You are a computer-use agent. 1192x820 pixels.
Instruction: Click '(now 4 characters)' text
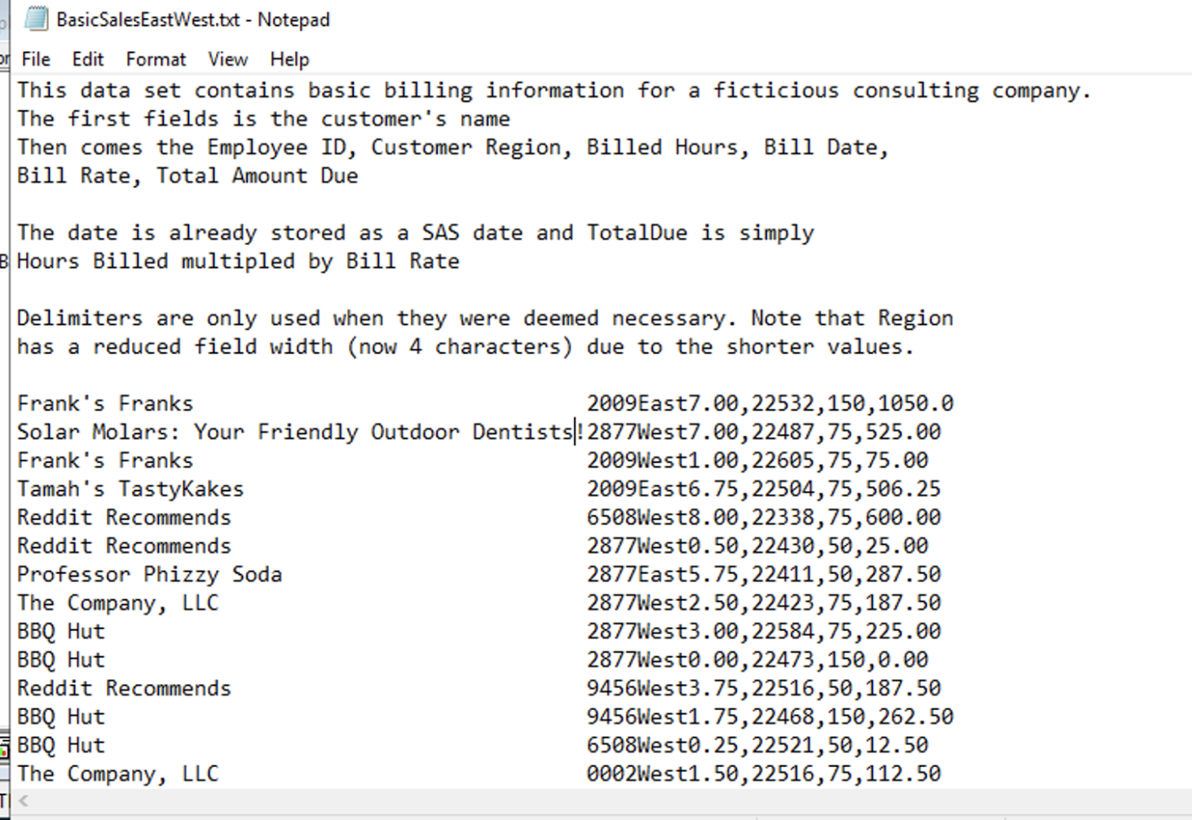pos(460,347)
